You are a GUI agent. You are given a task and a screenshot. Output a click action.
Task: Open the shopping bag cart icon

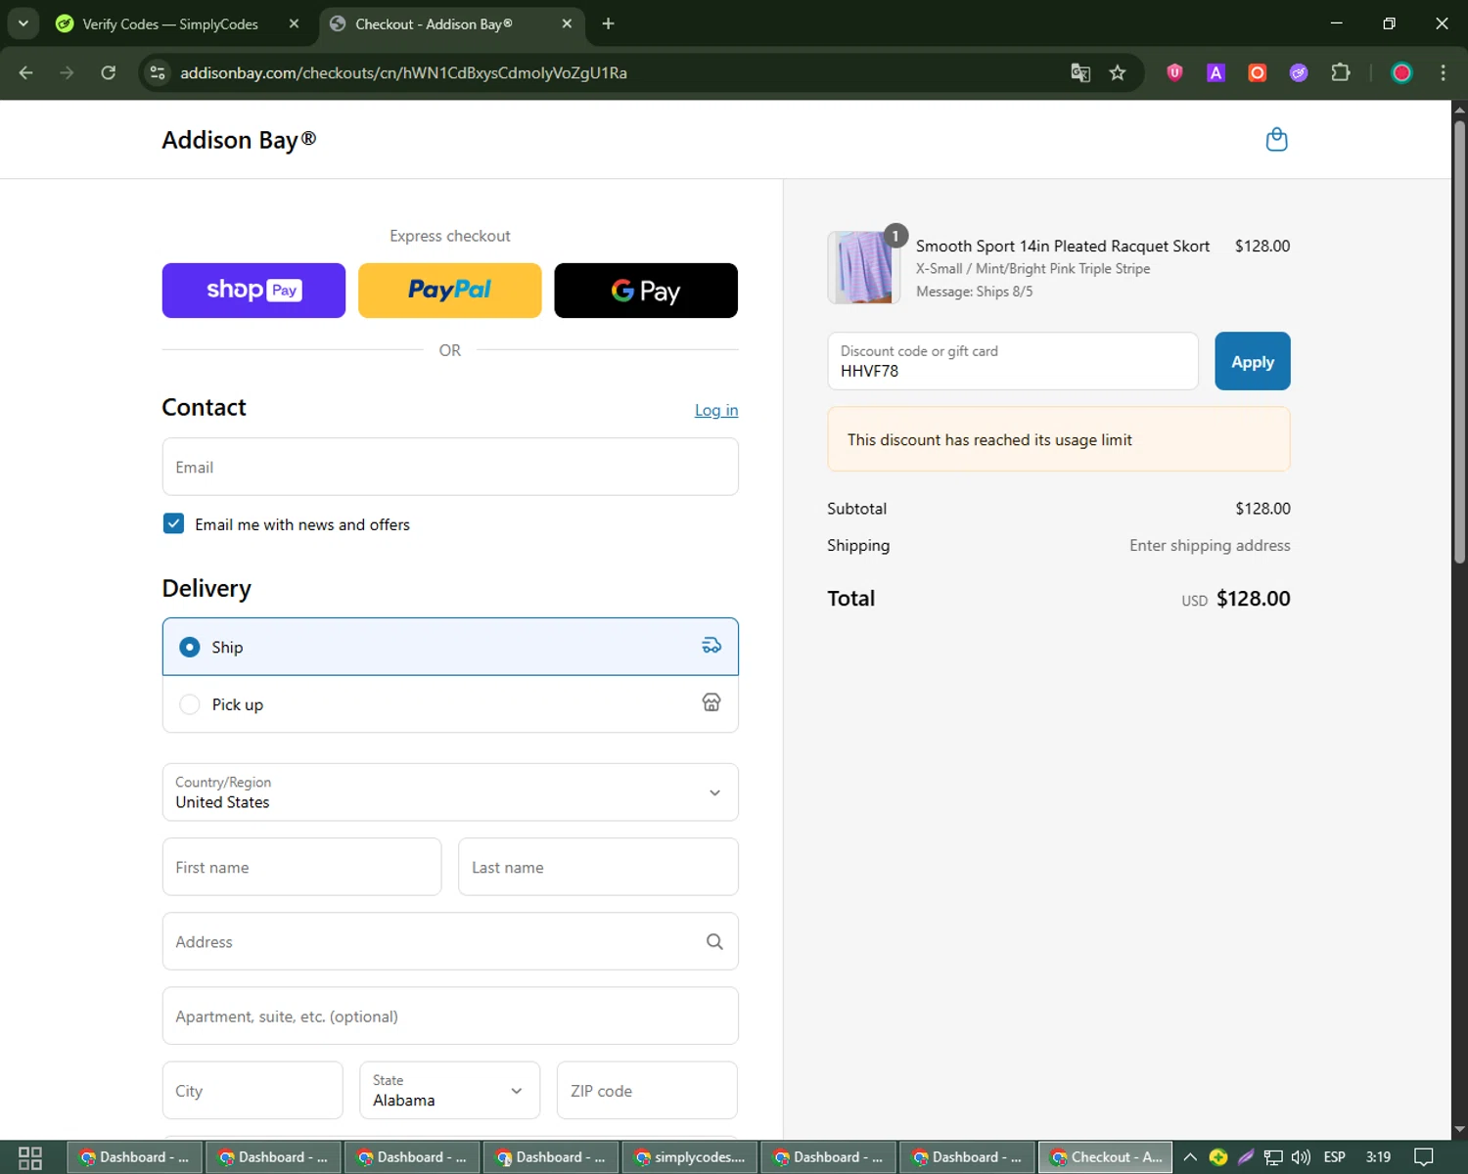point(1276,140)
